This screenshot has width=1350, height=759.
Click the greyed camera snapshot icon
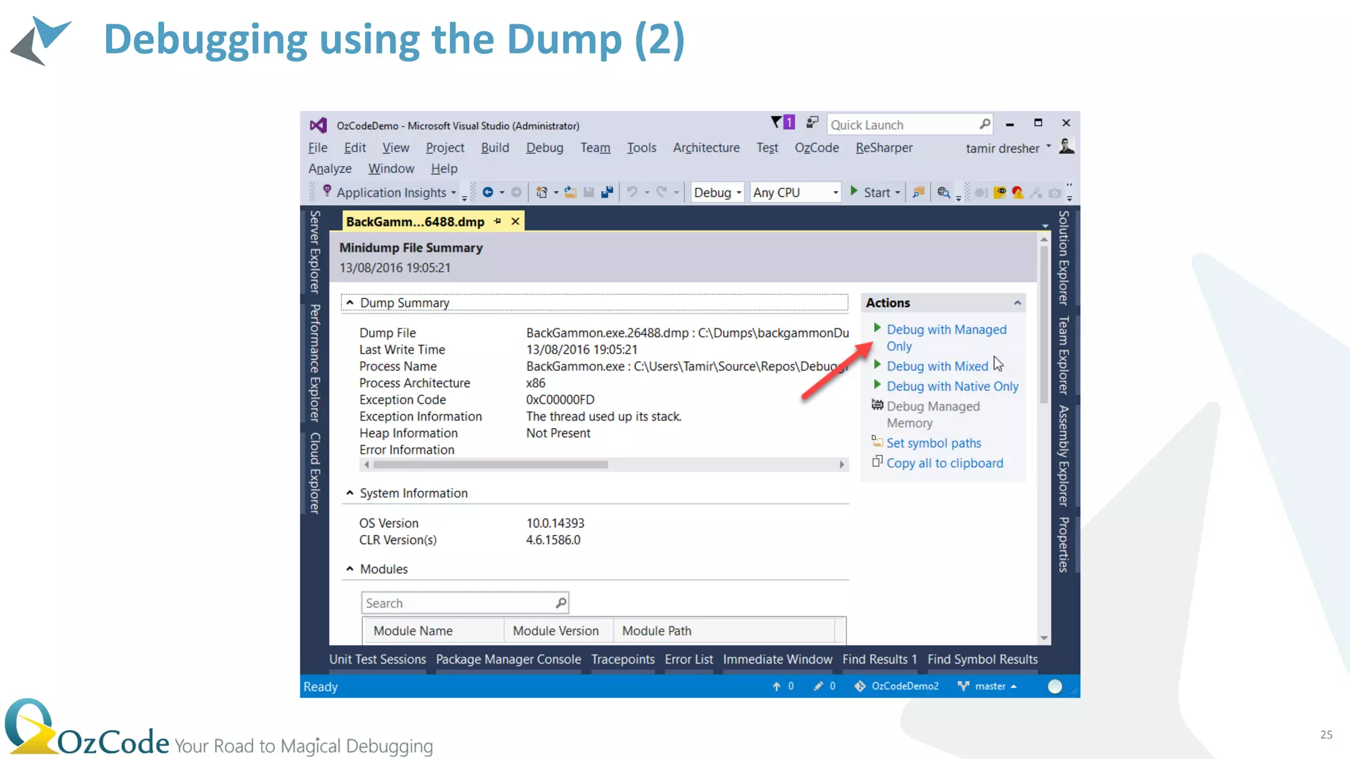click(x=1055, y=193)
